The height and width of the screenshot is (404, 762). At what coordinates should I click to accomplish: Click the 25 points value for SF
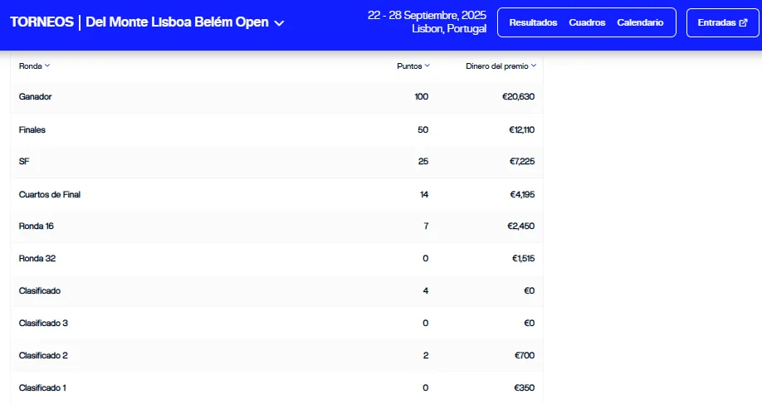[423, 161]
